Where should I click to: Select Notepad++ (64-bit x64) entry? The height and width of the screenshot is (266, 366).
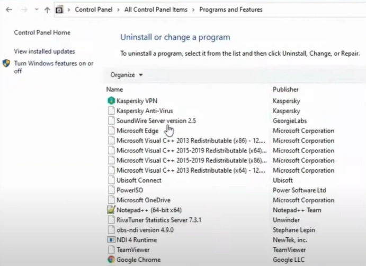click(149, 210)
